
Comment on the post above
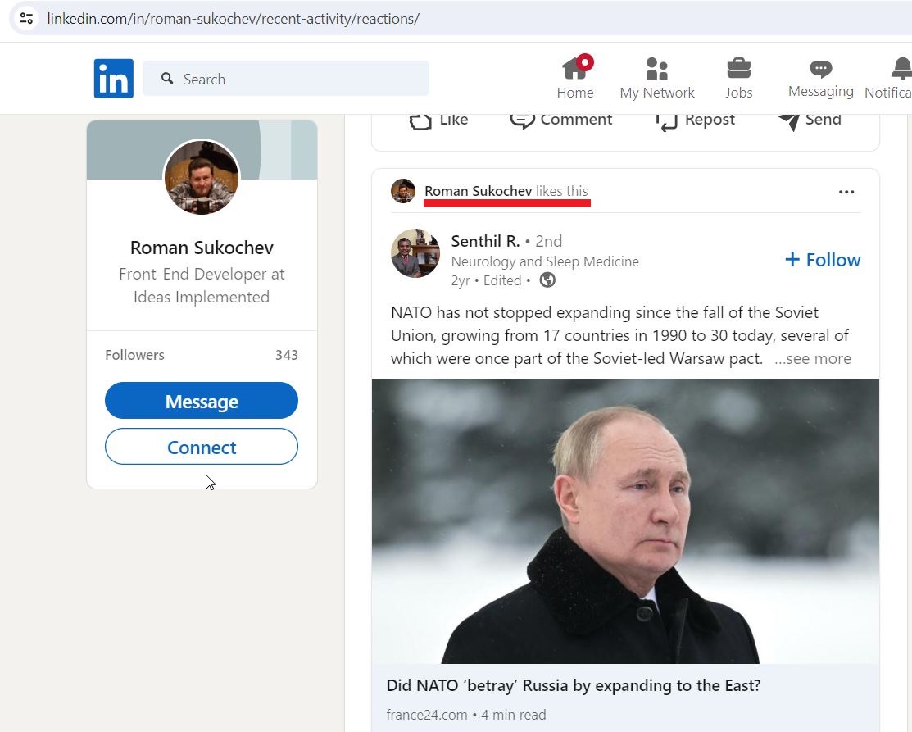pyautogui.click(x=560, y=120)
